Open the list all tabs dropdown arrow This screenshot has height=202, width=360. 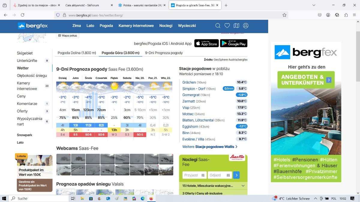[x=314, y=5]
